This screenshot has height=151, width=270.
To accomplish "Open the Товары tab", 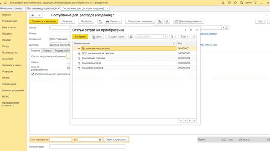I will click(x=47, y=51).
